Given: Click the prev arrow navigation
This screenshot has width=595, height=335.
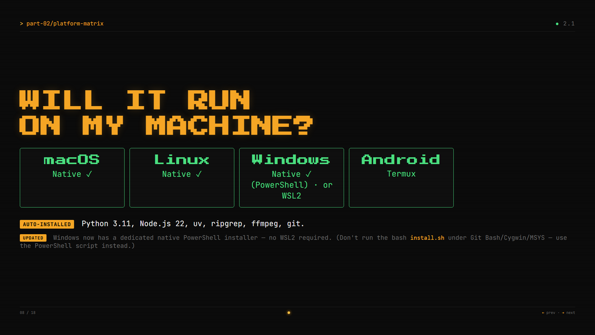Looking at the screenshot, I should (x=548, y=313).
